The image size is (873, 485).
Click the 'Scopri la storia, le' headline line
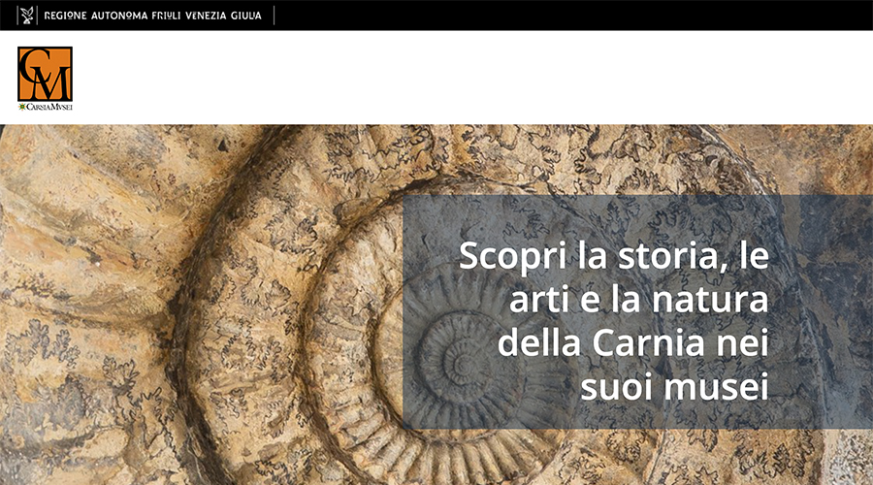coord(614,255)
